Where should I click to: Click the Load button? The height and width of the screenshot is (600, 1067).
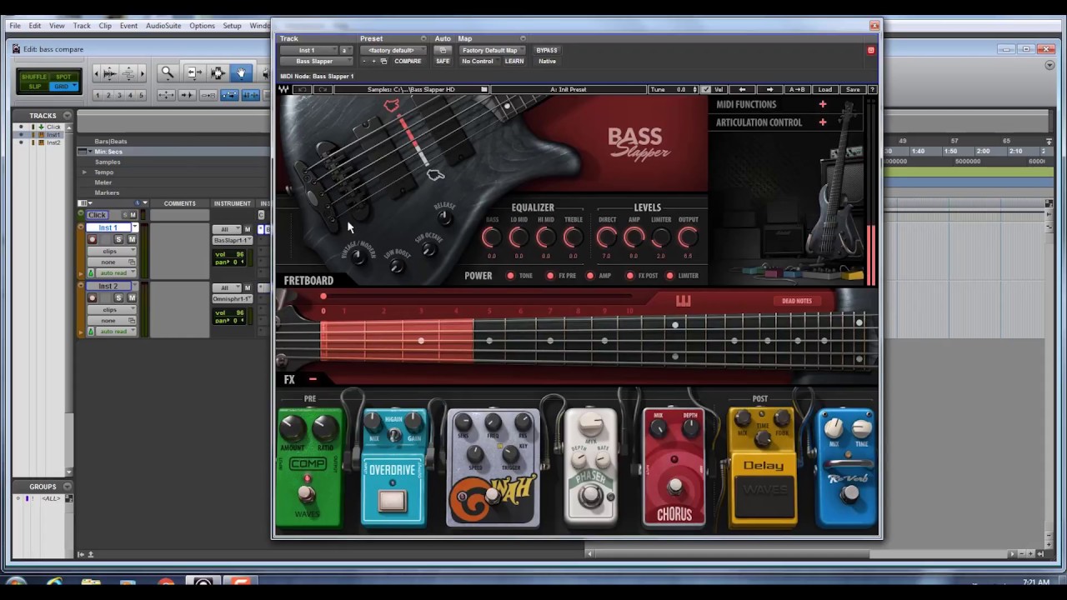tap(824, 89)
